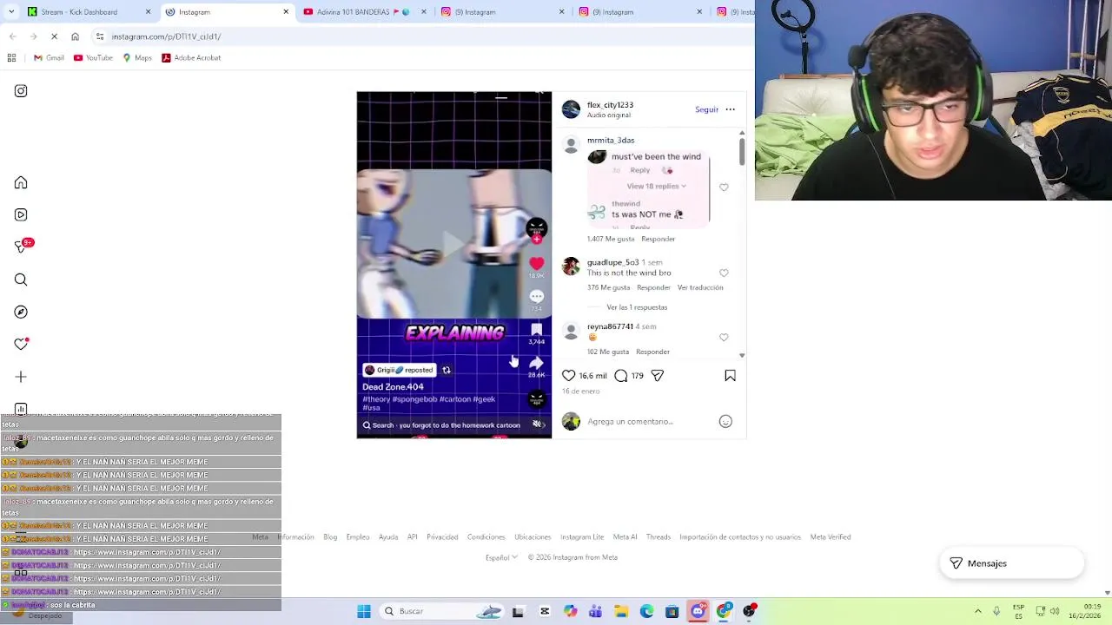This screenshot has height=625, width=1112.
Task: Open the Instagram logo home link
Action: coord(21,91)
